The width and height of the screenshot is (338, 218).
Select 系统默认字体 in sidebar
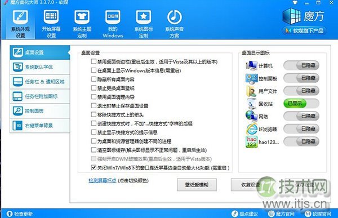pyautogui.click(x=40, y=67)
